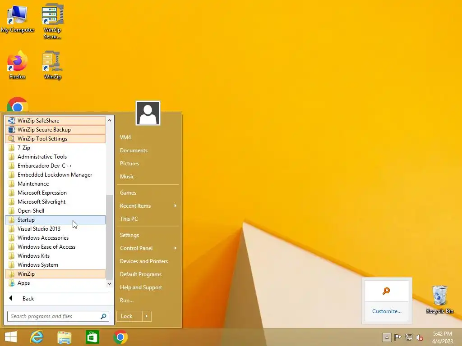Select the Firefox desktop icon
462x346 pixels.
[x=18, y=65]
